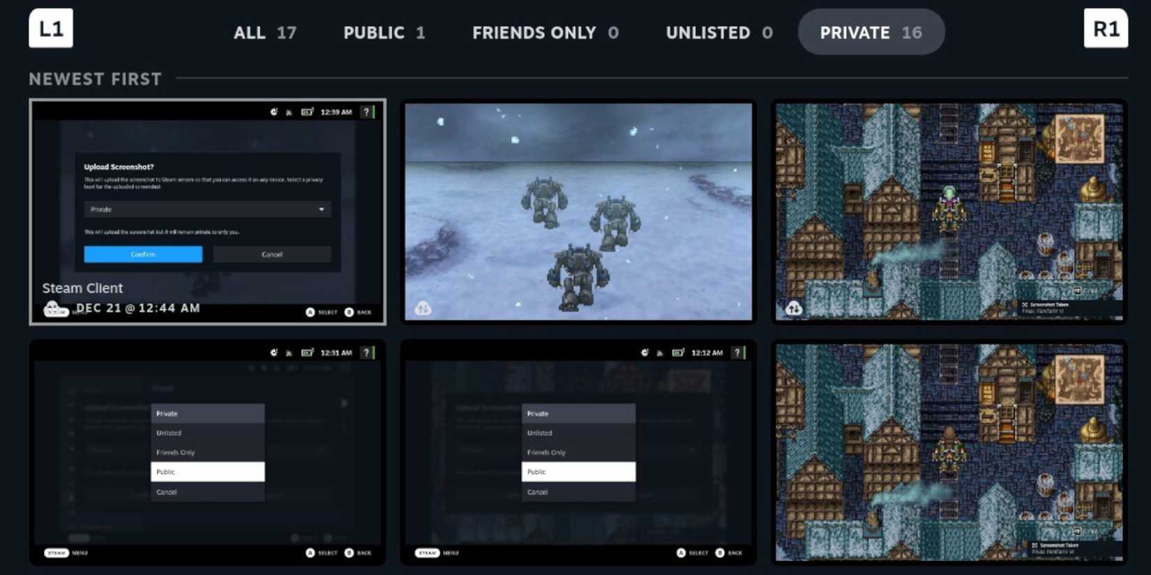Click cloud upload icon on Steam Client screenshot
The height and width of the screenshot is (575, 1151).
click(54, 309)
